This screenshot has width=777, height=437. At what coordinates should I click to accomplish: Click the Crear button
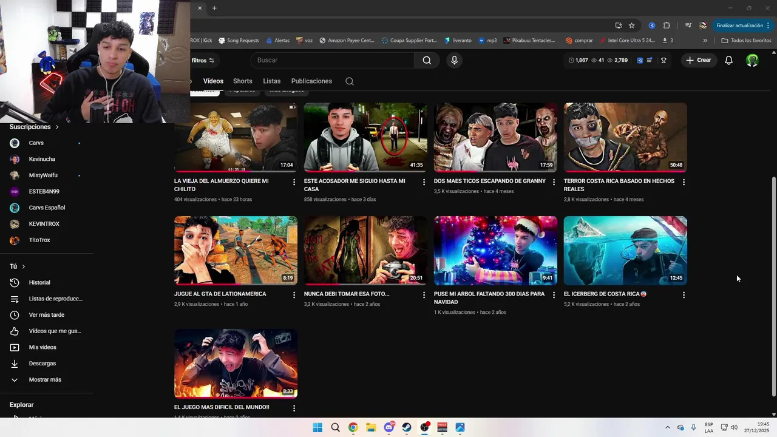tap(699, 60)
